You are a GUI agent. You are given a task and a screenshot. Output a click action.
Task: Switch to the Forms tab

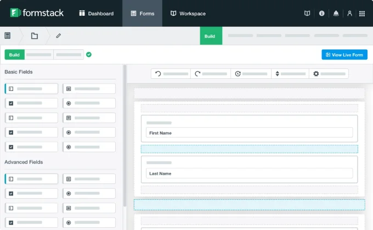pos(142,13)
